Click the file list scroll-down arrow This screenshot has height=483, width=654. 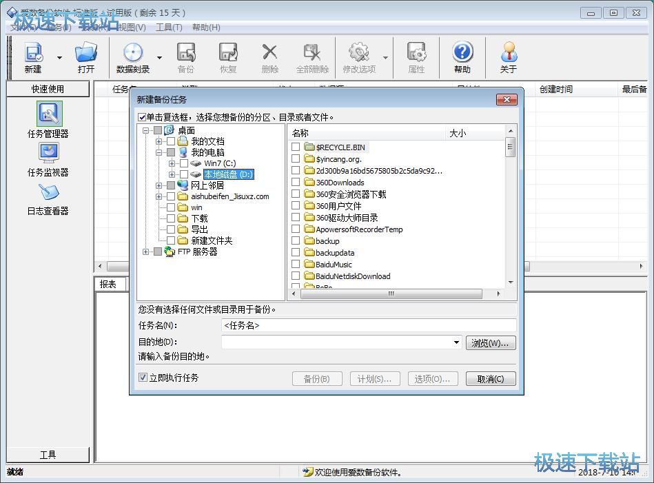click(x=511, y=282)
